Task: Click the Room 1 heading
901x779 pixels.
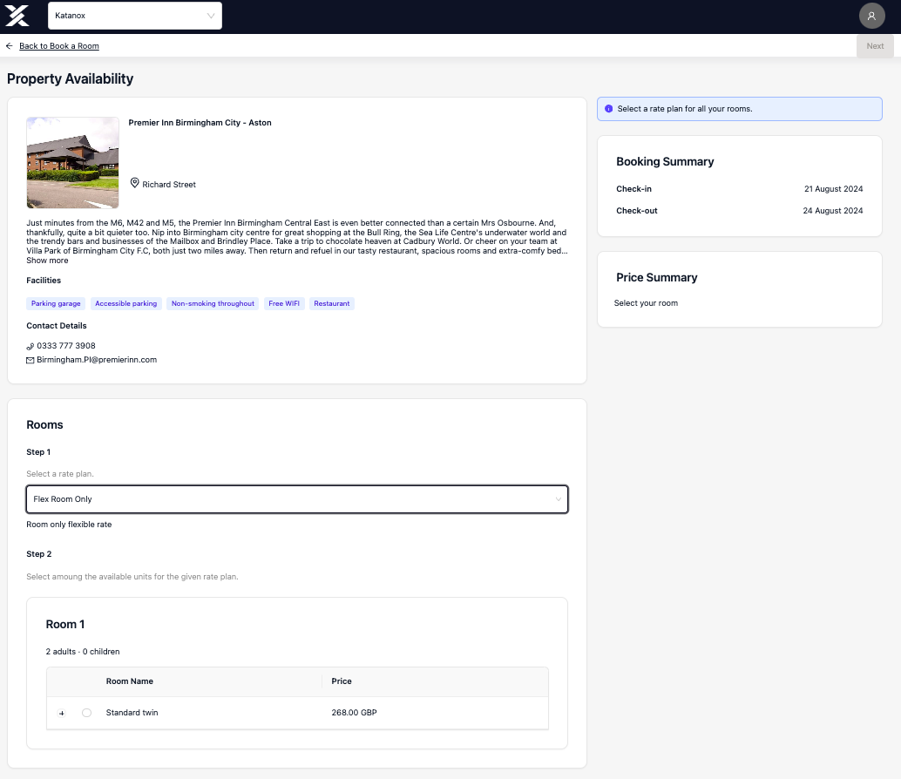Action: tap(65, 625)
